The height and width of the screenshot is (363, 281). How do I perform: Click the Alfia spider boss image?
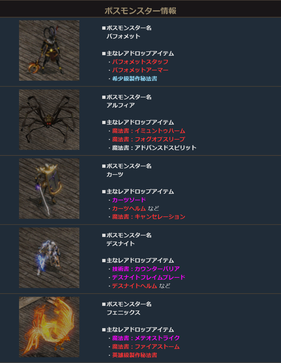(x=49, y=120)
